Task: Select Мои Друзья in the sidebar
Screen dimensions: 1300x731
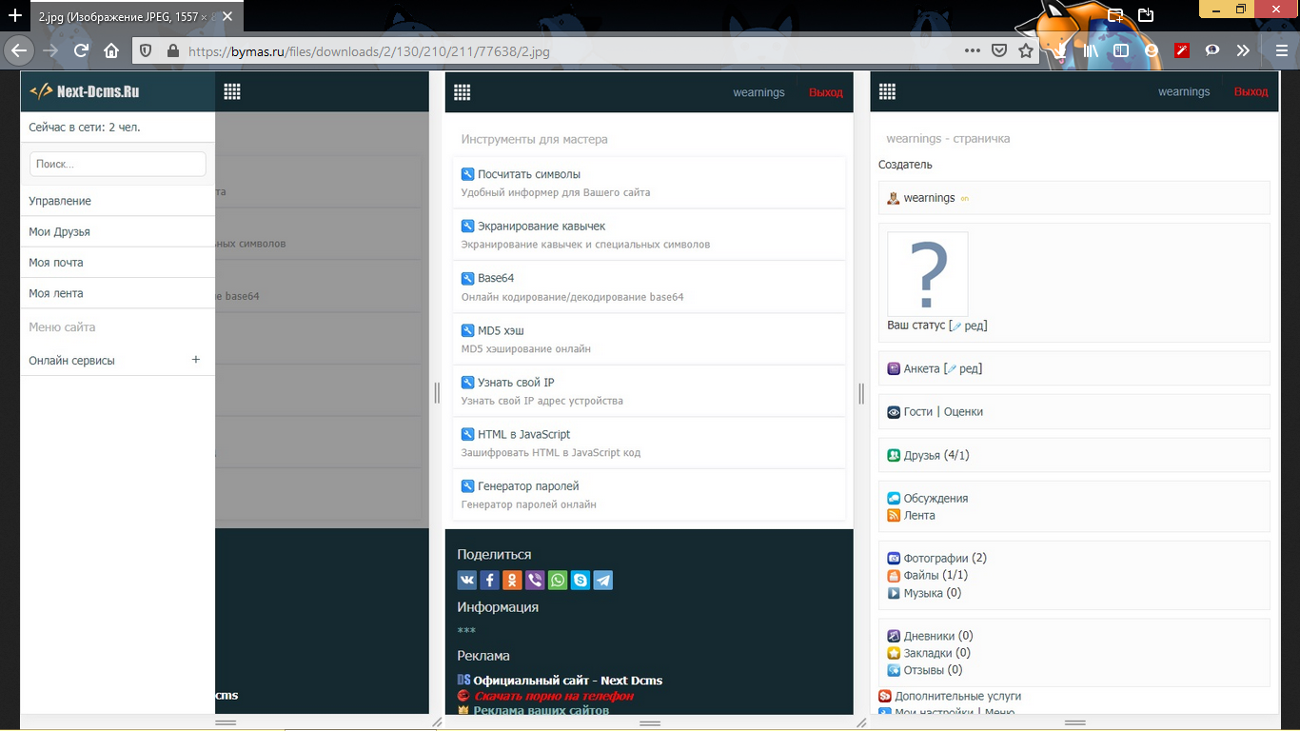Action: coord(59,231)
